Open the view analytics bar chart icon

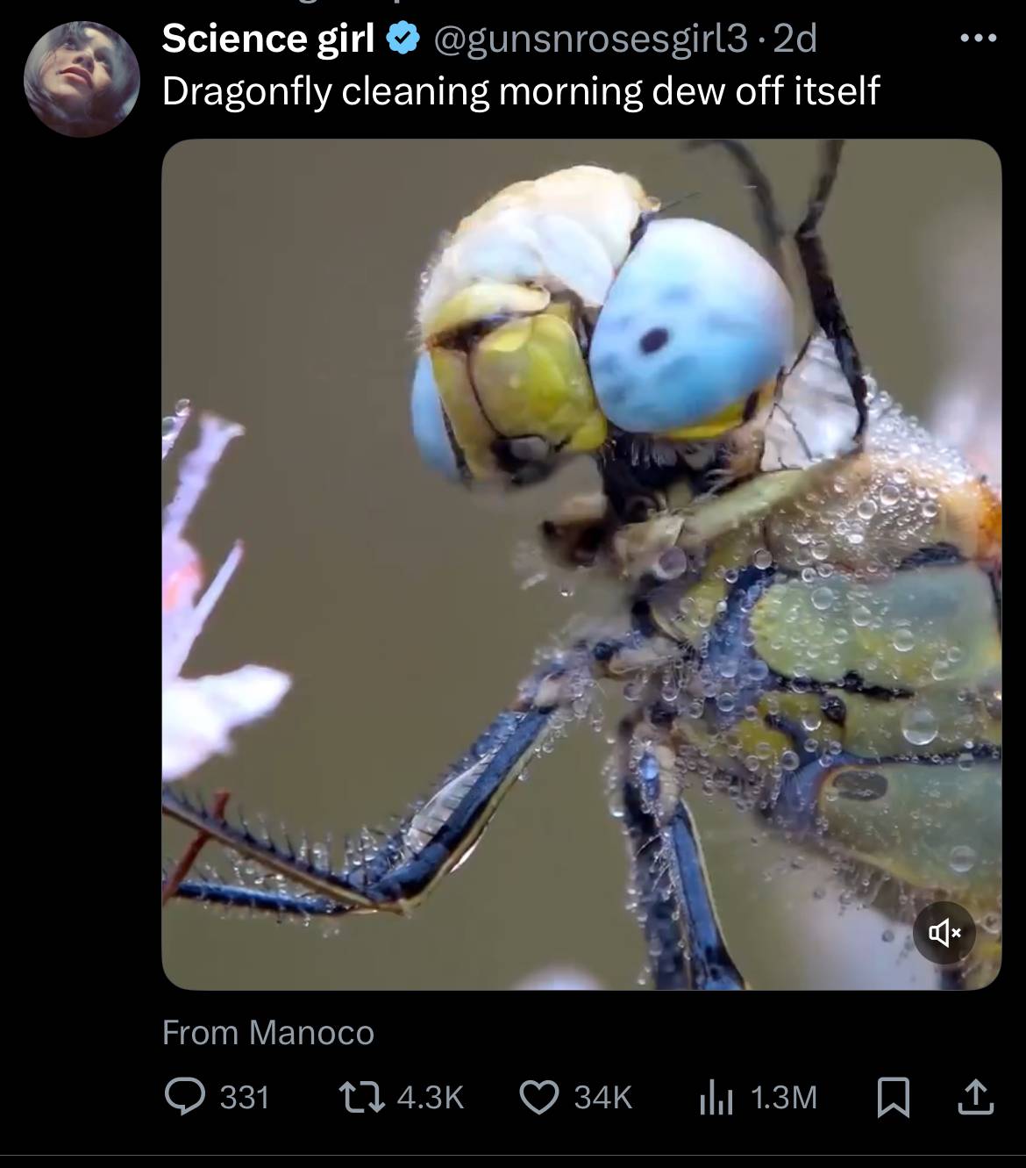click(x=716, y=1097)
